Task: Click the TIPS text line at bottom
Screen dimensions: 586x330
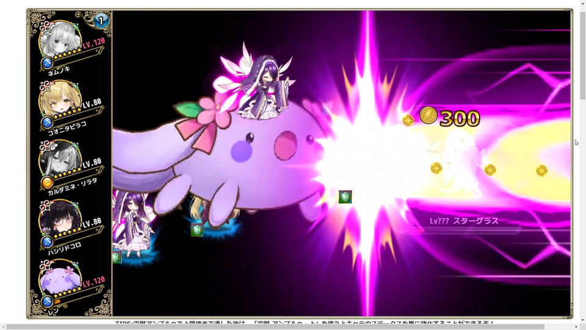Action: coord(305,322)
